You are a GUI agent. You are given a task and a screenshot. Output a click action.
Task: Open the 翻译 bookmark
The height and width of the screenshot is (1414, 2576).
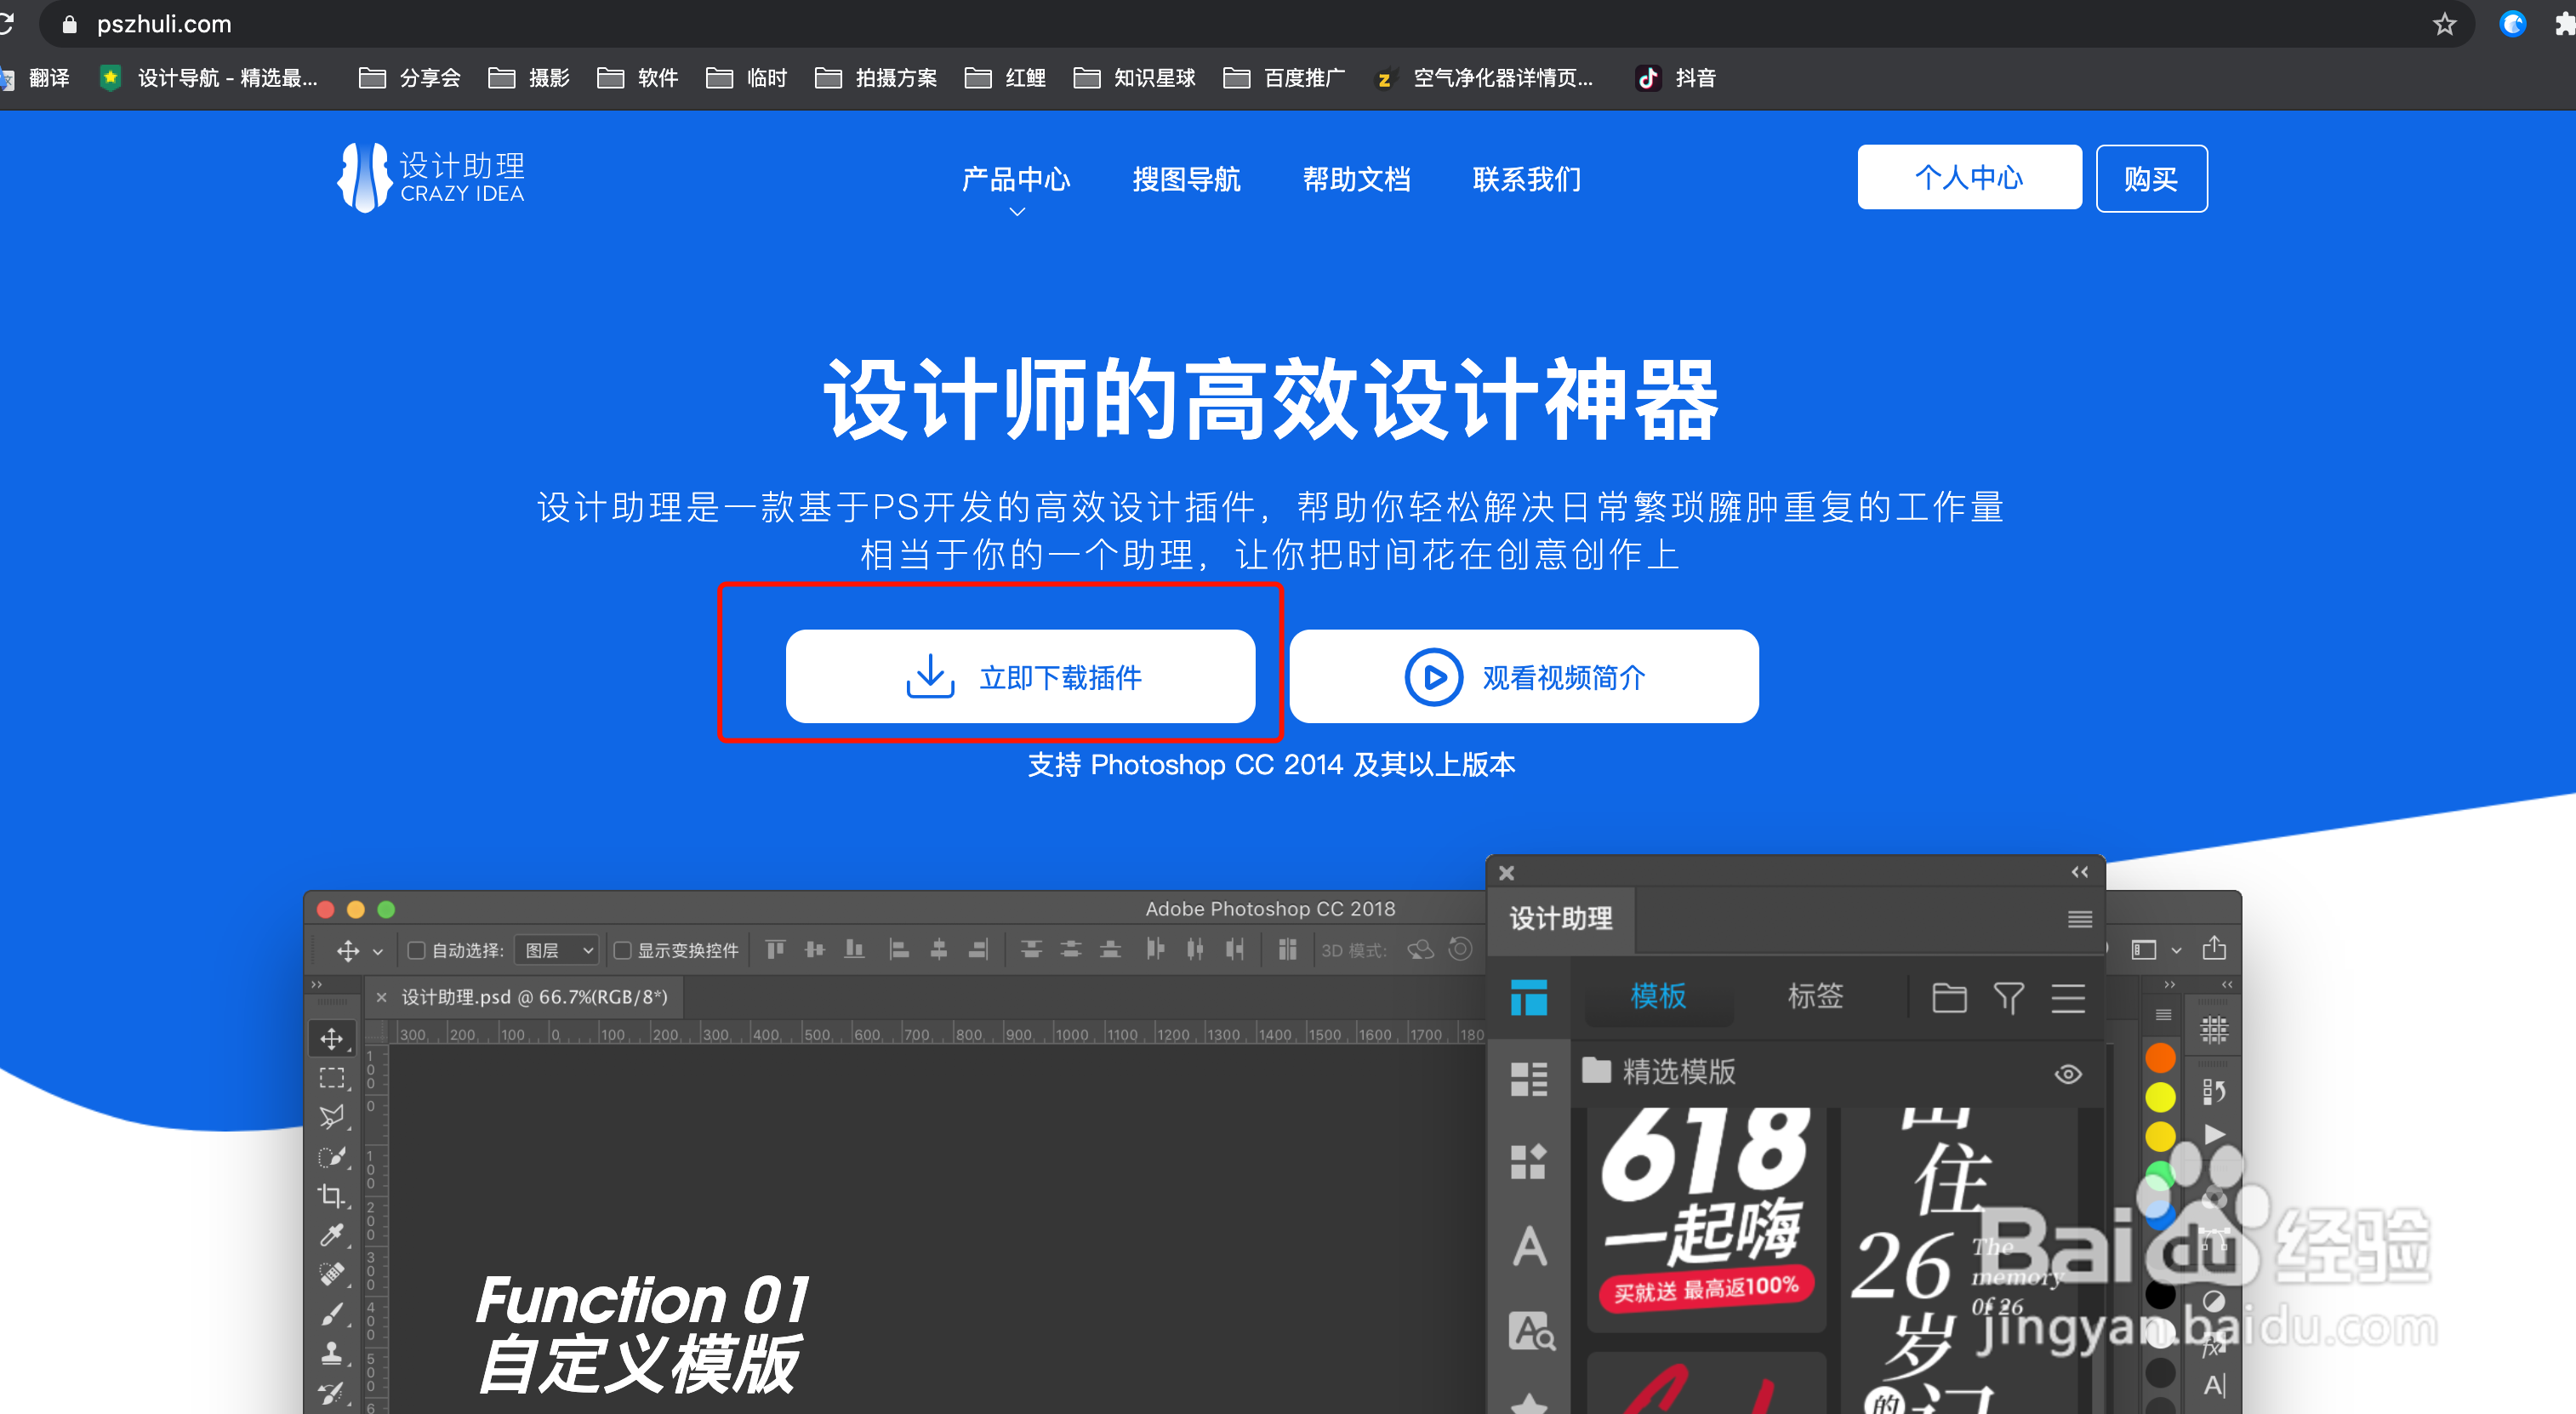click(x=36, y=77)
